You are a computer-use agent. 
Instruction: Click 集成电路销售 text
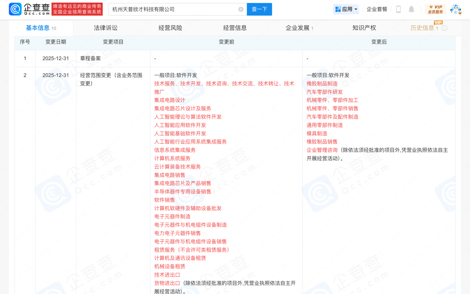pyautogui.click(x=170, y=175)
